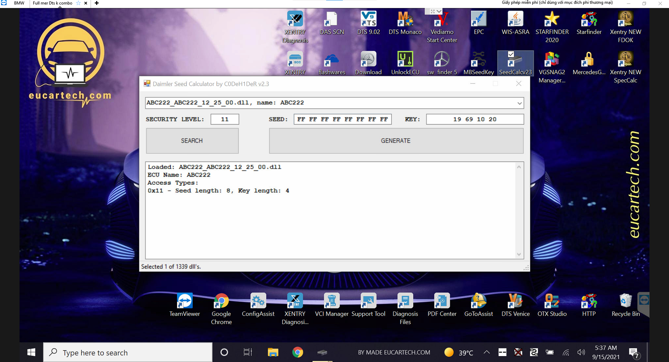The height and width of the screenshot is (362, 669).
Task: Open ConfigAssist desktop shortcut
Action: (258, 305)
